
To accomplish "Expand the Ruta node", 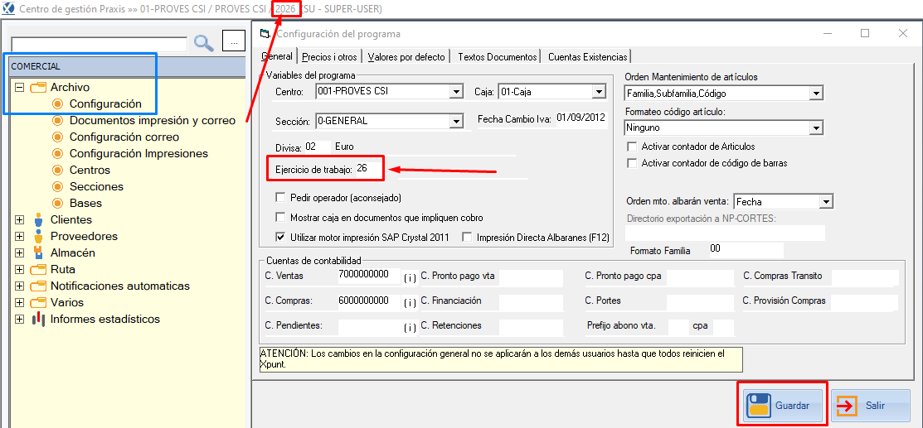I will [19, 269].
